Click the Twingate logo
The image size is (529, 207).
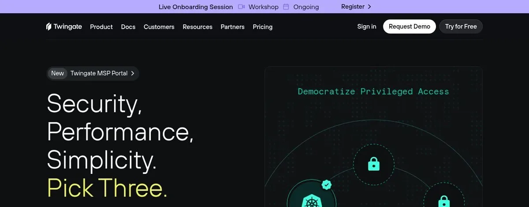(64, 26)
